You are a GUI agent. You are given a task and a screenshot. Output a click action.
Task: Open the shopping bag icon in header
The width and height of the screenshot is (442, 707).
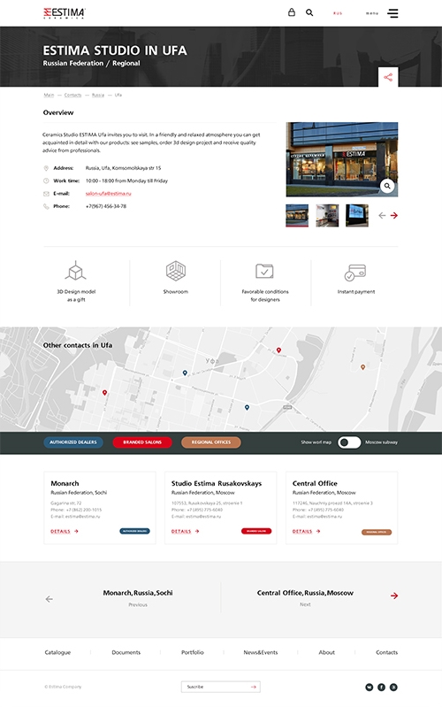click(292, 12)
